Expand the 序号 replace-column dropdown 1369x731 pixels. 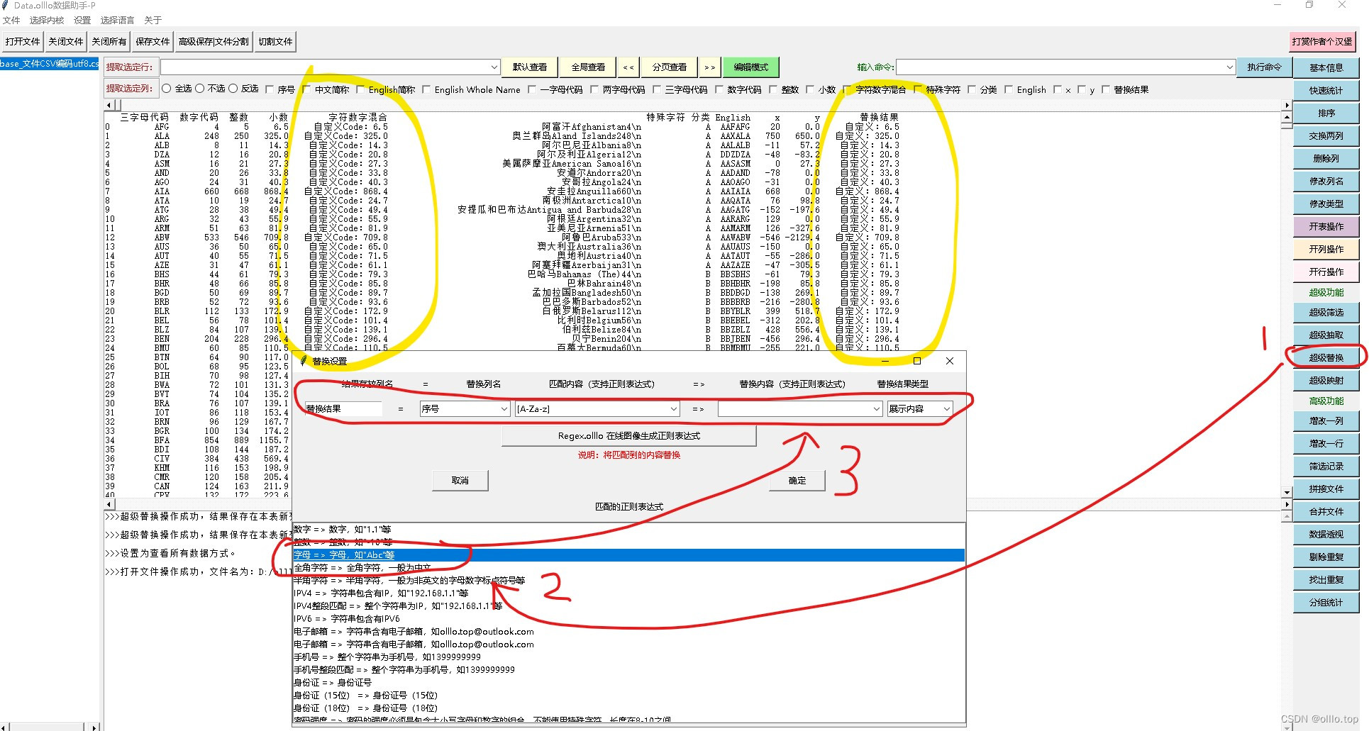[504, 409]
